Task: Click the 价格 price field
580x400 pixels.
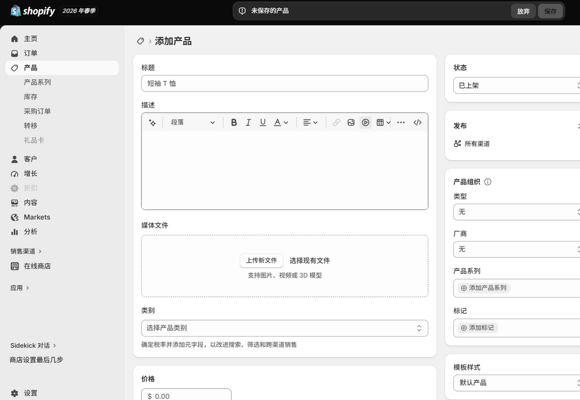Action: [x=186, y=394]
